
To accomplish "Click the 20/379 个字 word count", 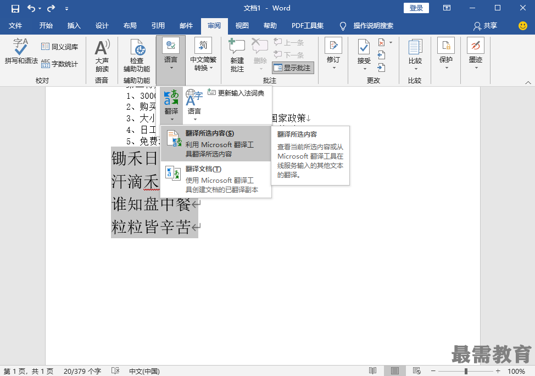I will click(x=82, y=371).
